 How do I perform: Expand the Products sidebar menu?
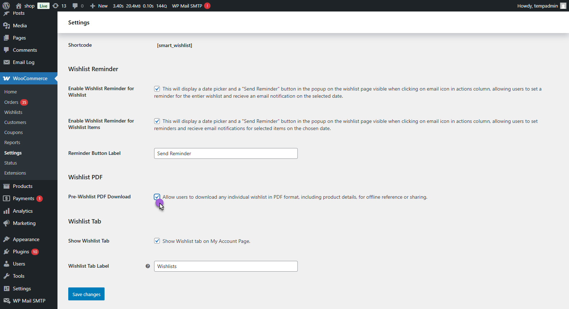pyautogui.click(x=23, y=186)
